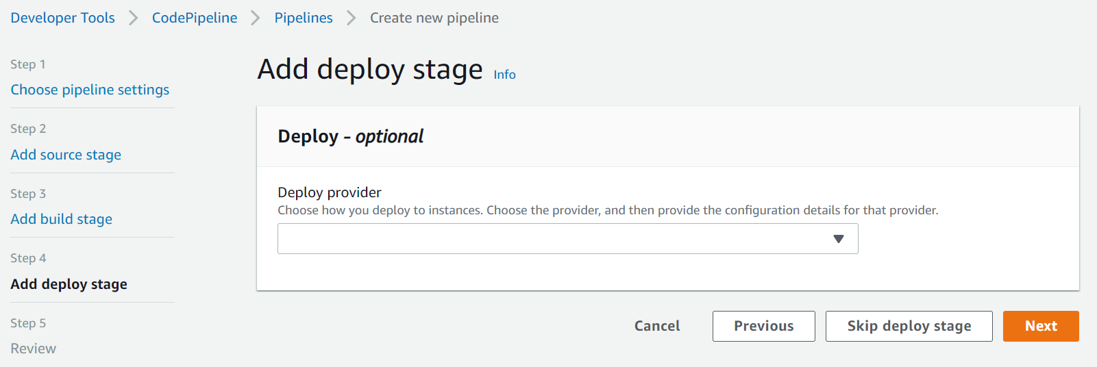Select the current Add deploy stage step

point(69,284)
